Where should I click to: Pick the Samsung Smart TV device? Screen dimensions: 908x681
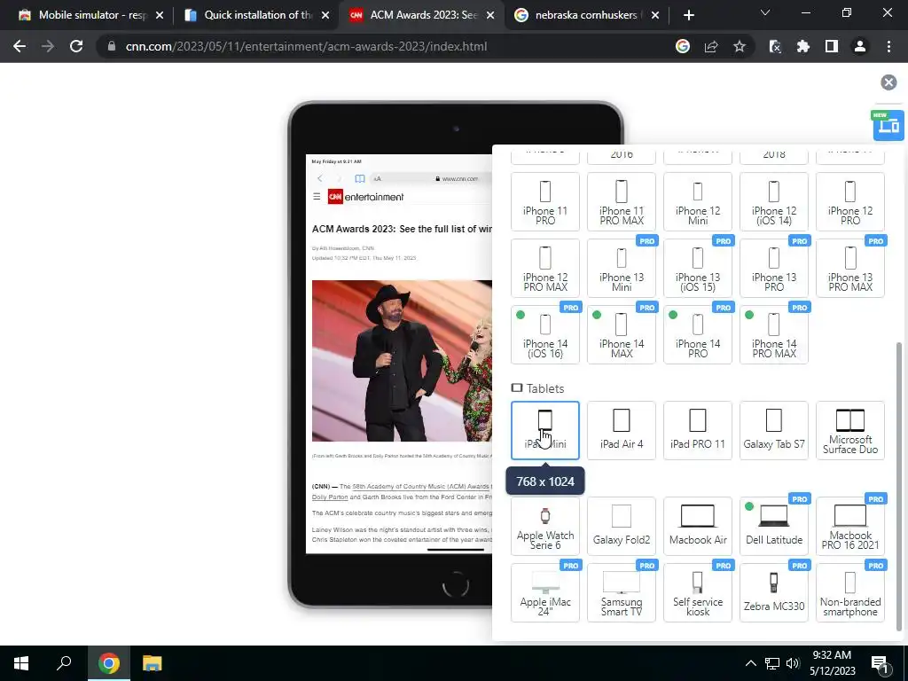622,592
